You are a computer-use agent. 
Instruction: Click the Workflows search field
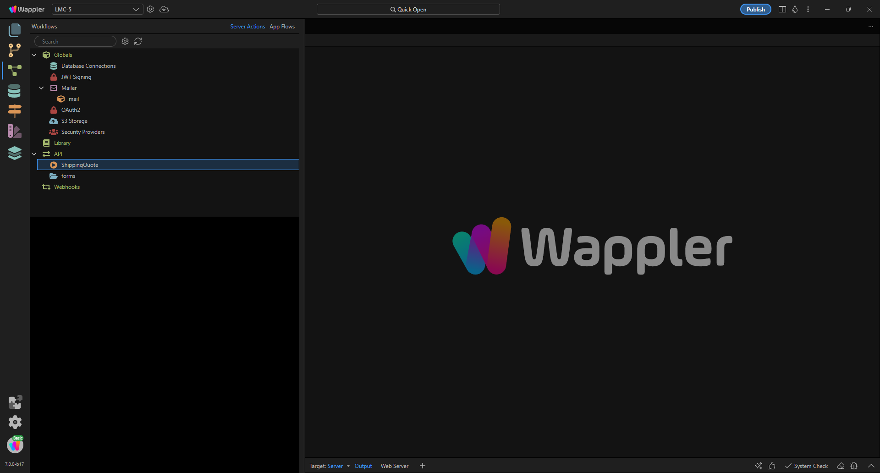(75, 41)
